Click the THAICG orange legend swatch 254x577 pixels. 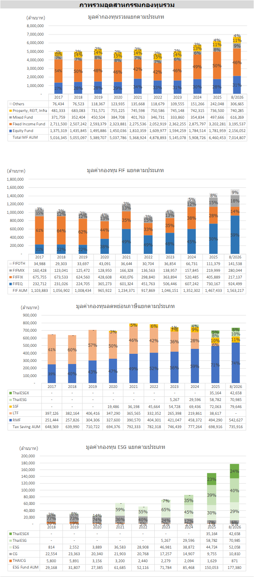pyautogui.click(x=10, y=561)
